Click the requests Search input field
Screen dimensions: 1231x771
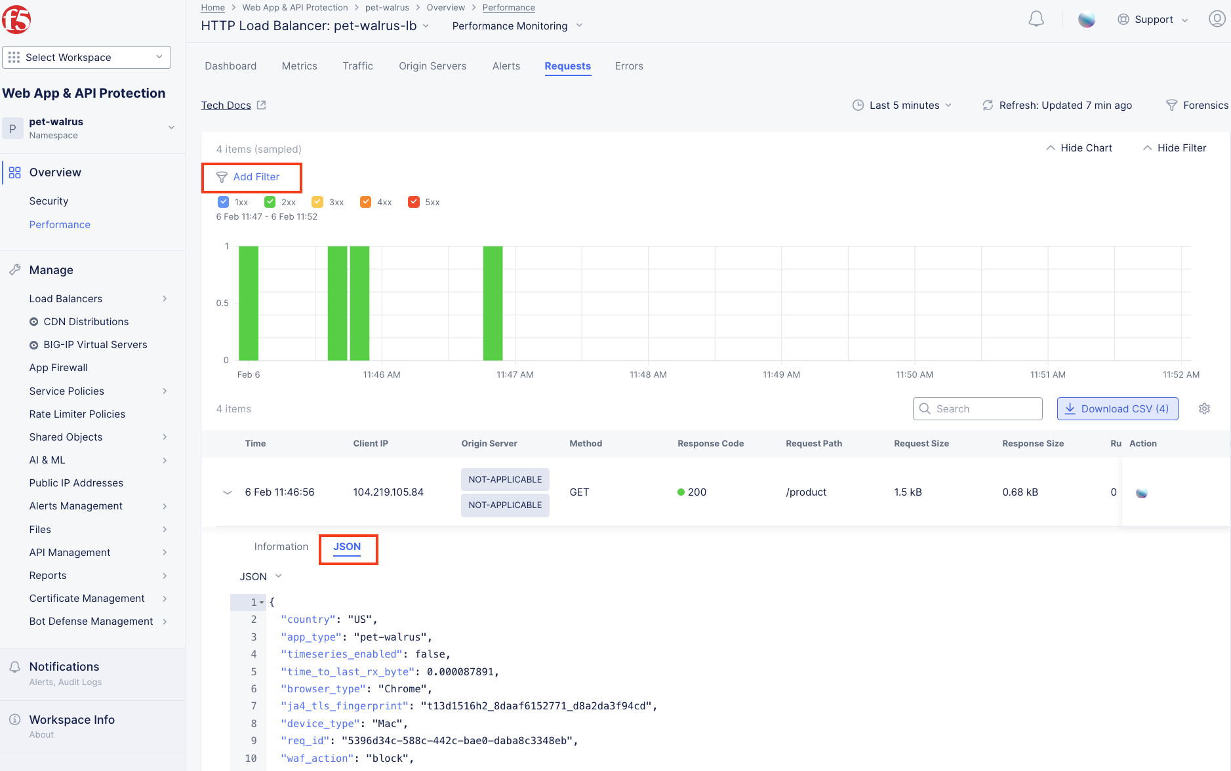[978, 409]
